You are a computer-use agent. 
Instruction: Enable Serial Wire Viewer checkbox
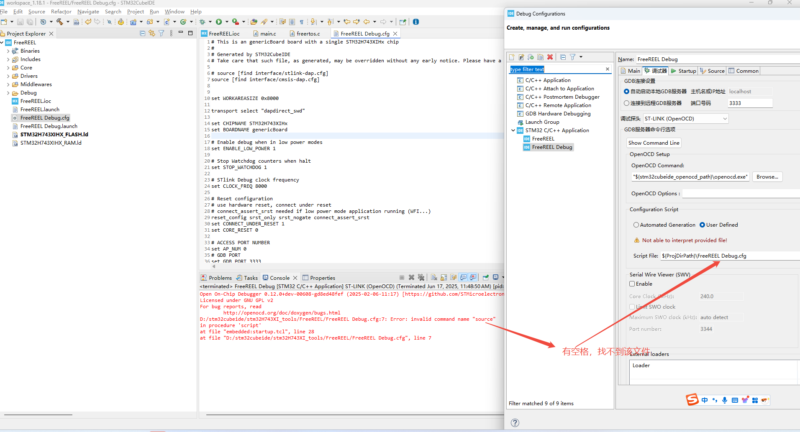tap(632, 284)
